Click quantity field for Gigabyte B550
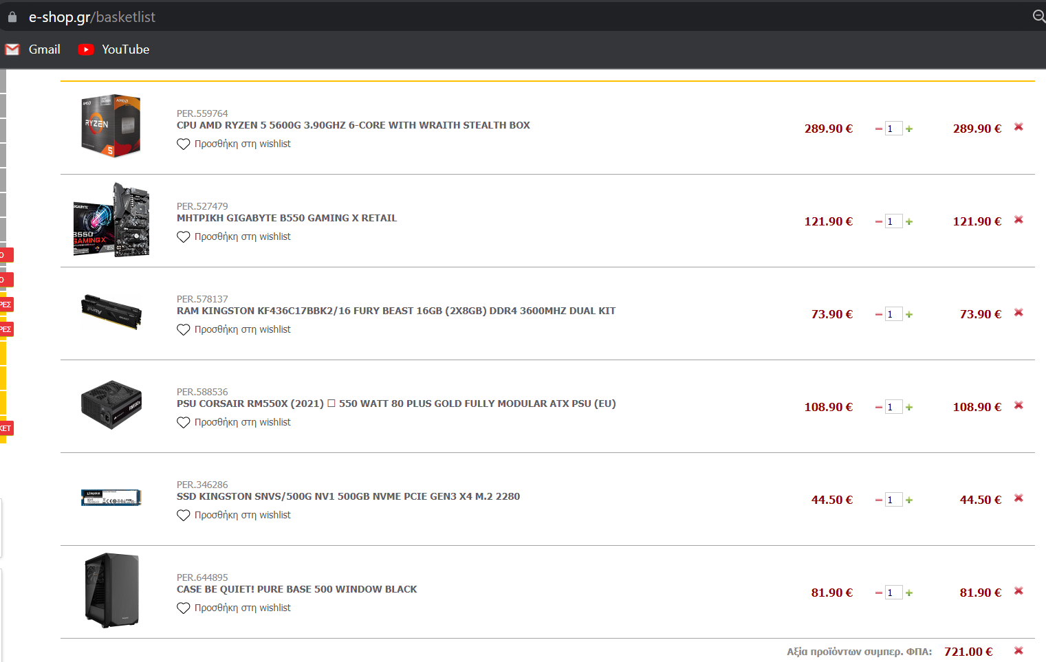 click(893, 221)
